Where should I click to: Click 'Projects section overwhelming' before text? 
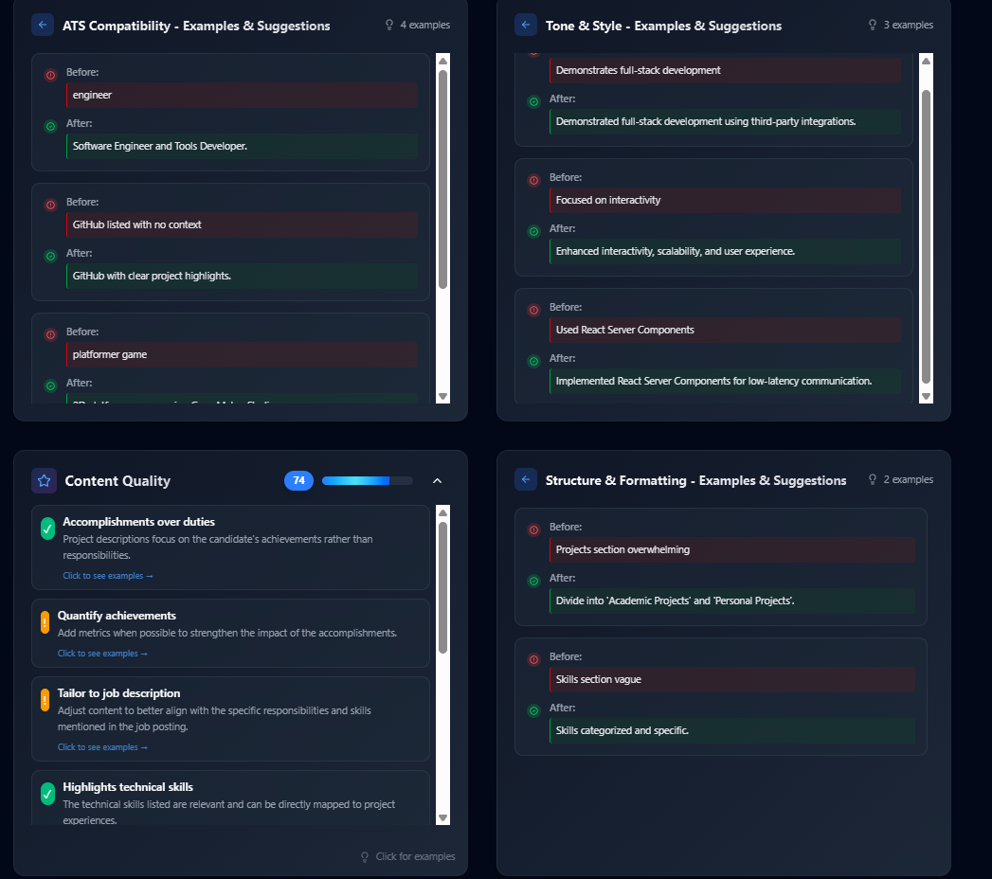622,550
